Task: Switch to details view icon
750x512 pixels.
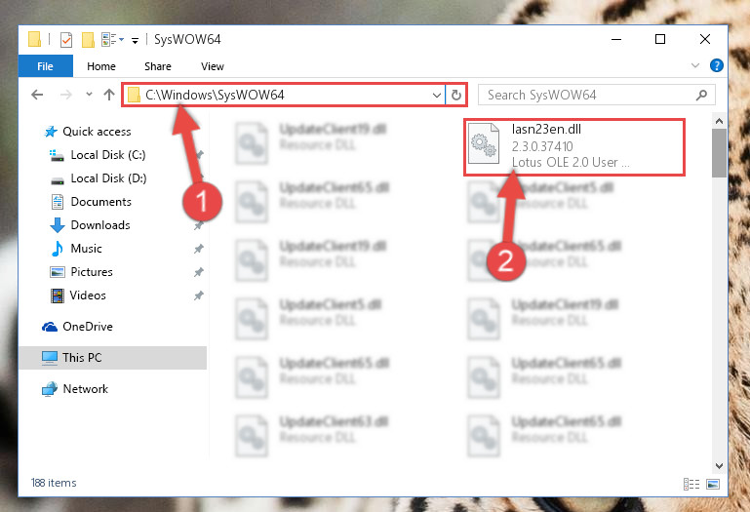Action: (691, 485)
